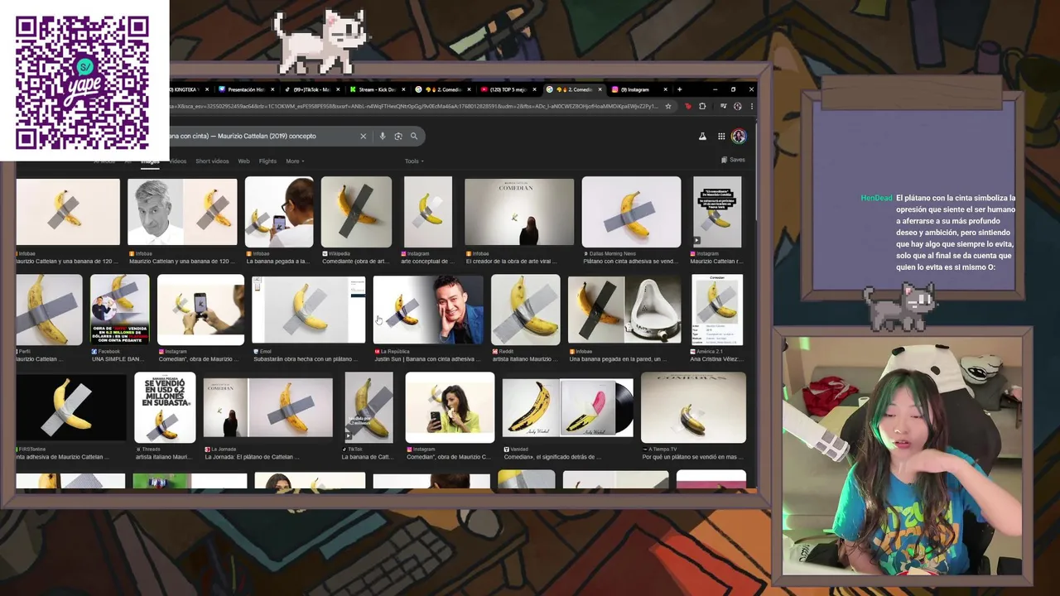Expand the More filters dropdown
The height and width of the screenshot is (596, 1060).
295,161
